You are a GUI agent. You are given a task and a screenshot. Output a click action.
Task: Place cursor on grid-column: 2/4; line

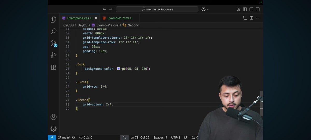98,104
